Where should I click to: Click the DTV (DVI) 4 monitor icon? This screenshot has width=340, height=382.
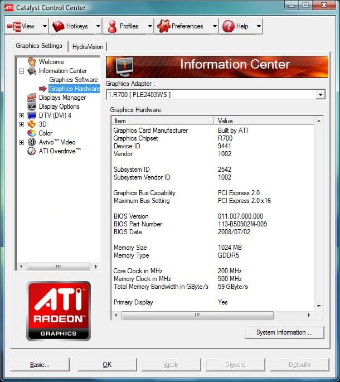(x=32, y=115)
